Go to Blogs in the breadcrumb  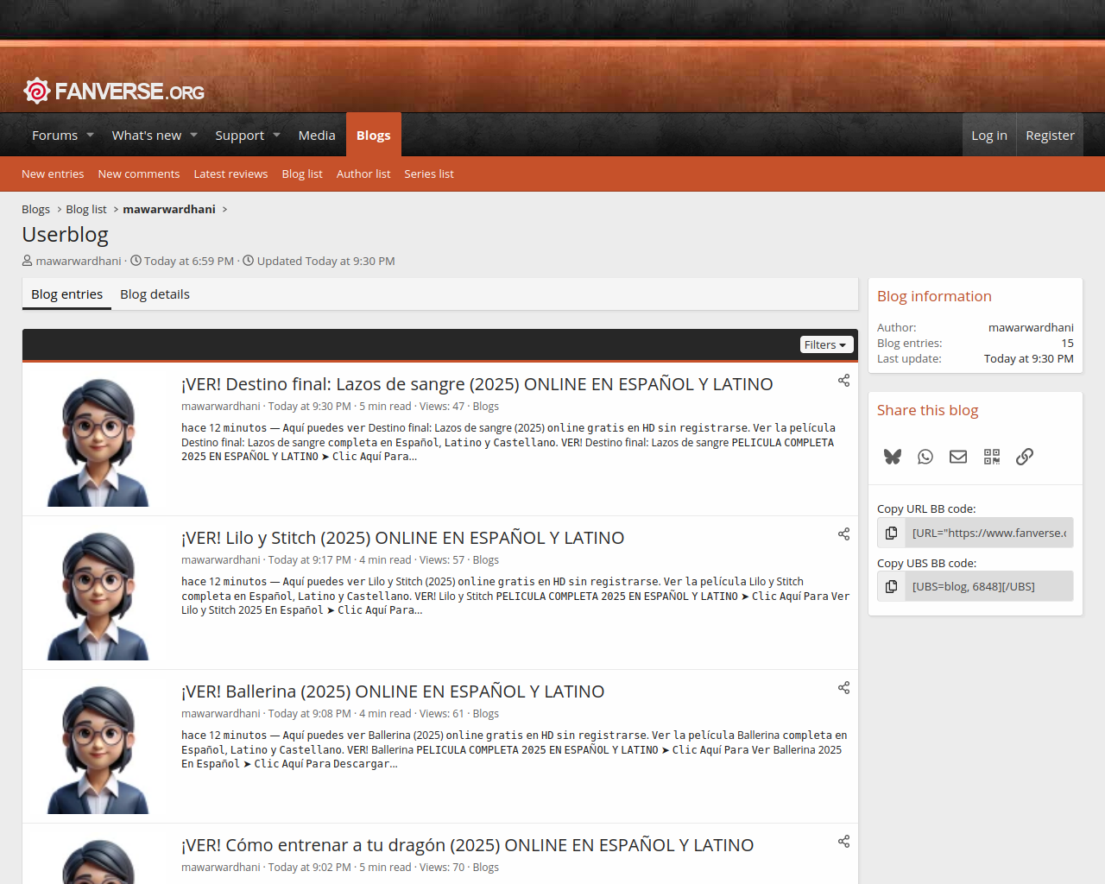coord(35,210)
